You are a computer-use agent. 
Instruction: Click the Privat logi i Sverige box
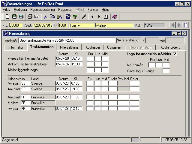[166, 71]
